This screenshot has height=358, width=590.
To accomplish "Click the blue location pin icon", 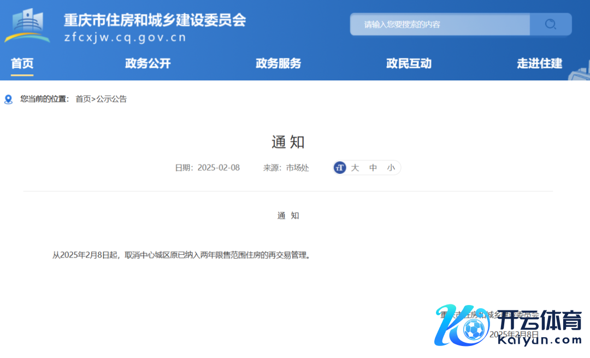I will coord(8,99).
